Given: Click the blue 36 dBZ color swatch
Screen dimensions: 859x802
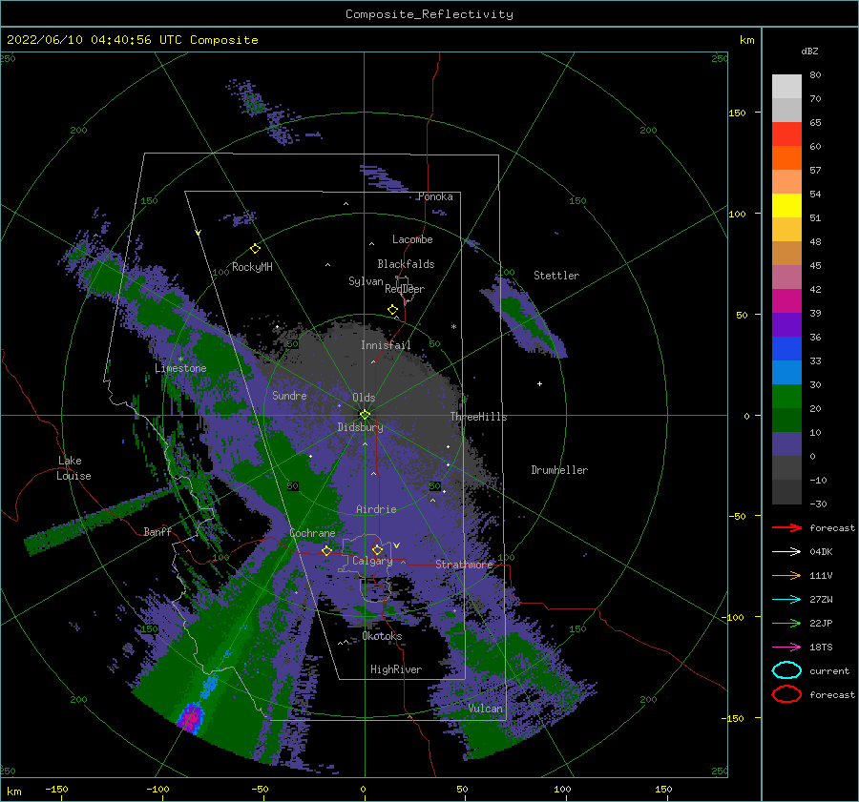Looking at the screenshot, I should click(x=786, y=348).
